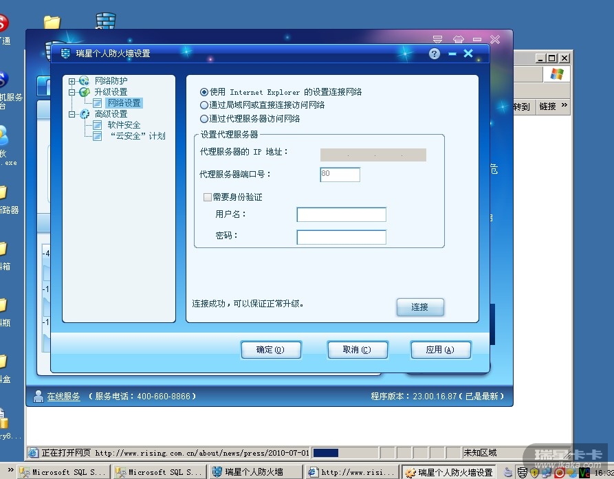Click the page icon beside 软件安全
Viewport: 614px width, 479px height.
coord(97,125)
